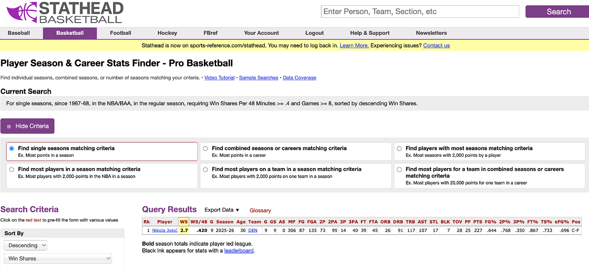Sort by the PTS column header
Viewport: 589px width, 268px height.
point(478,221)
